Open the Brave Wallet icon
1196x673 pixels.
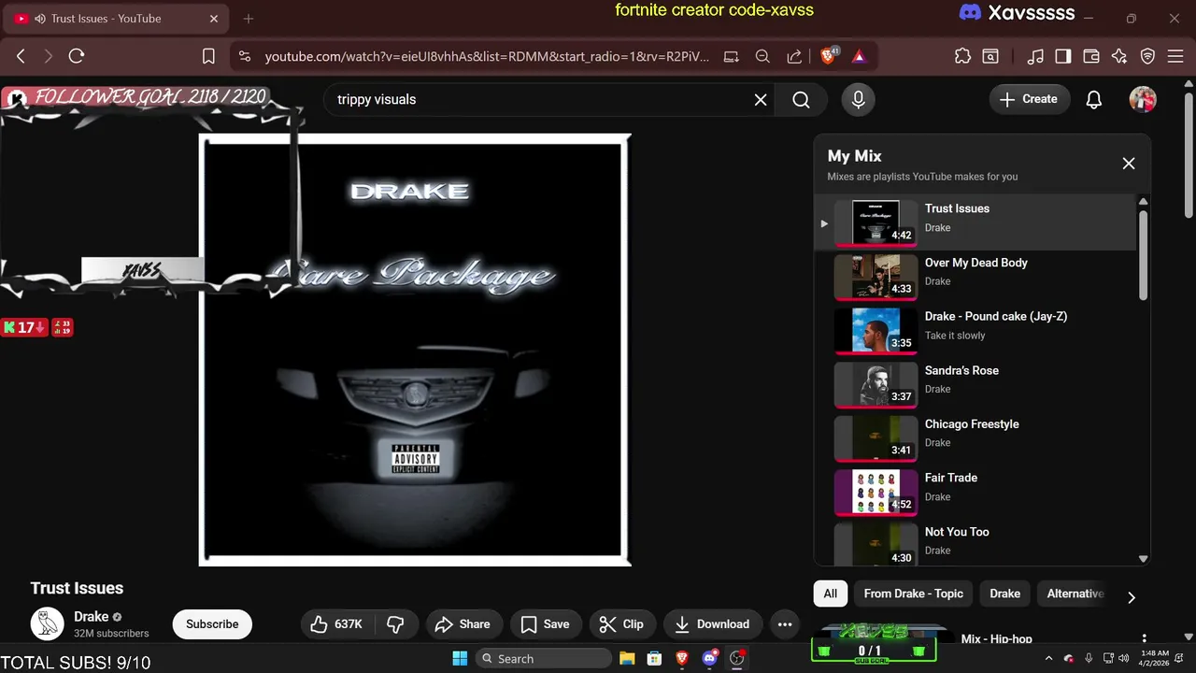pos(1090,56)
